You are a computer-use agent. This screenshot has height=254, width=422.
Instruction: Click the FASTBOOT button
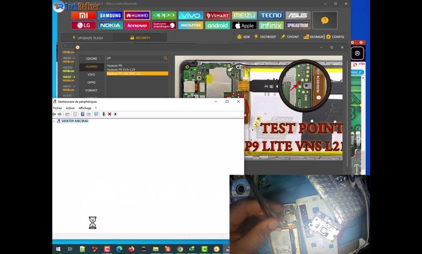point(266,37)
